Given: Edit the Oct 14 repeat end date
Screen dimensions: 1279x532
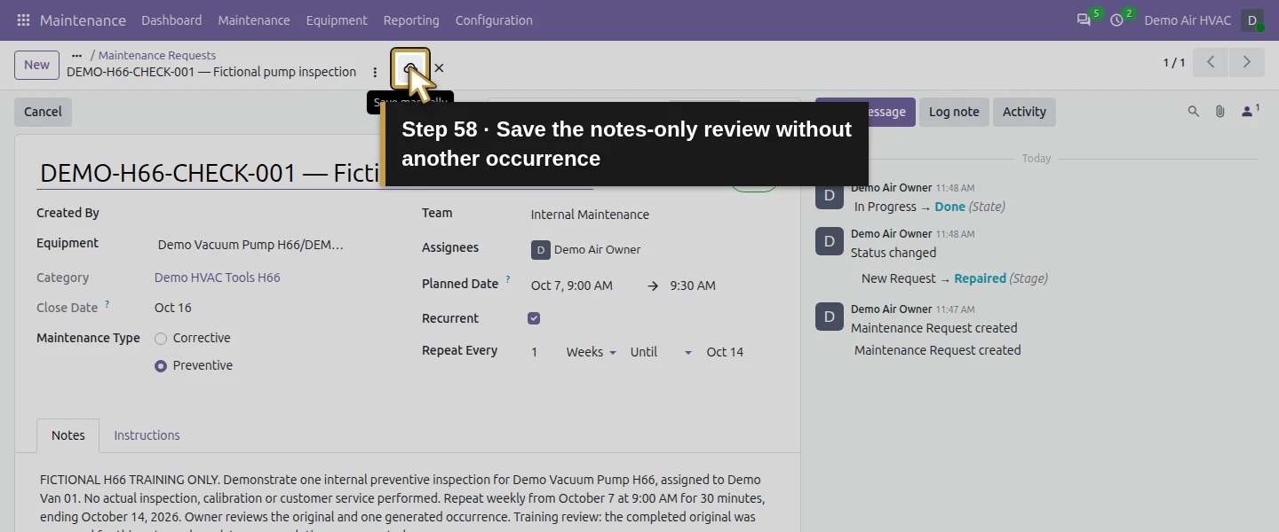Looking at the screenshot, I should [725, 352].
